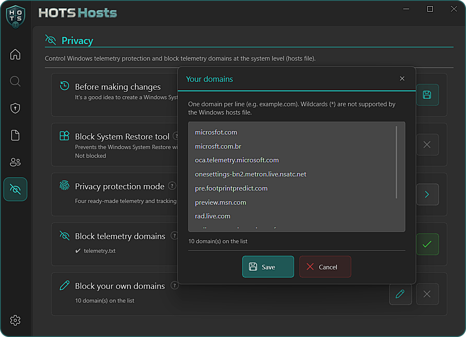Click inside the domains text area
This screenshot has width=466, height=337.
[297, 177]
